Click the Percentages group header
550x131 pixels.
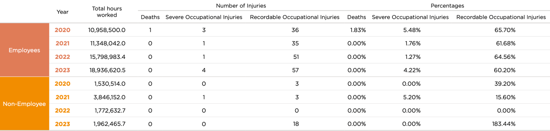tap(447, 6)
